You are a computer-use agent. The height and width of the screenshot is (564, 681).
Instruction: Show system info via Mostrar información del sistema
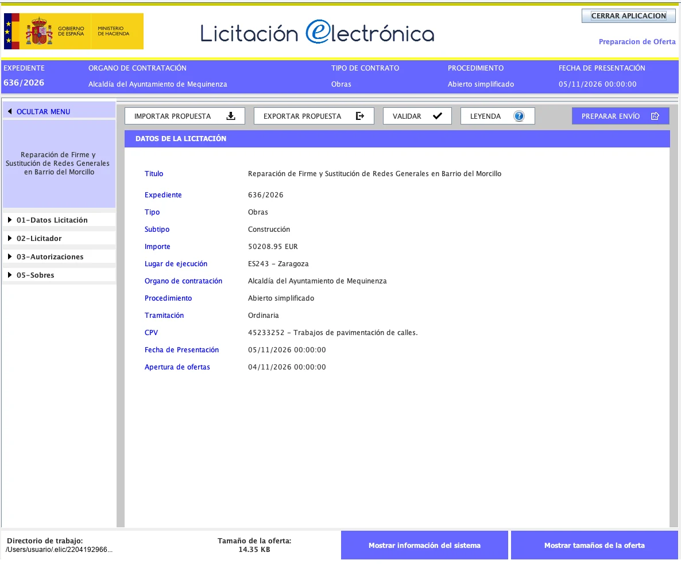(424, 545)
